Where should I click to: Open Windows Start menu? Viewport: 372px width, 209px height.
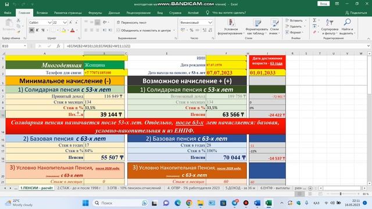click(85, 203)
